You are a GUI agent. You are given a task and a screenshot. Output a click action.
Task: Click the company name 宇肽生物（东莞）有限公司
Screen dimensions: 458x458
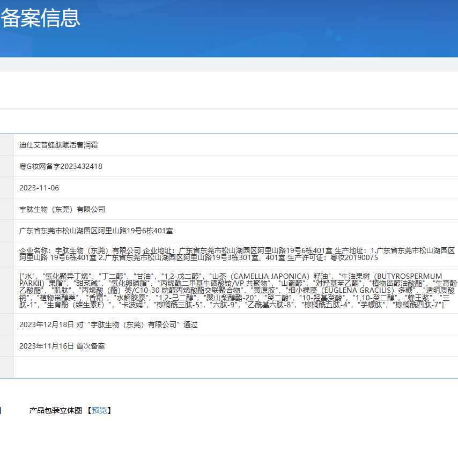click(x=59, y=209)
